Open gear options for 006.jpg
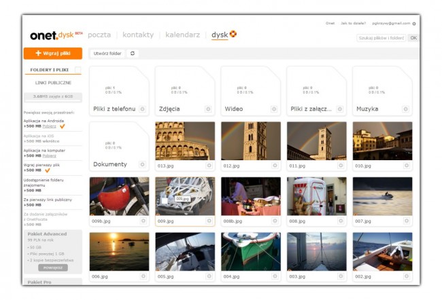Viewport: 442px width, 300px height. [143, 276]
